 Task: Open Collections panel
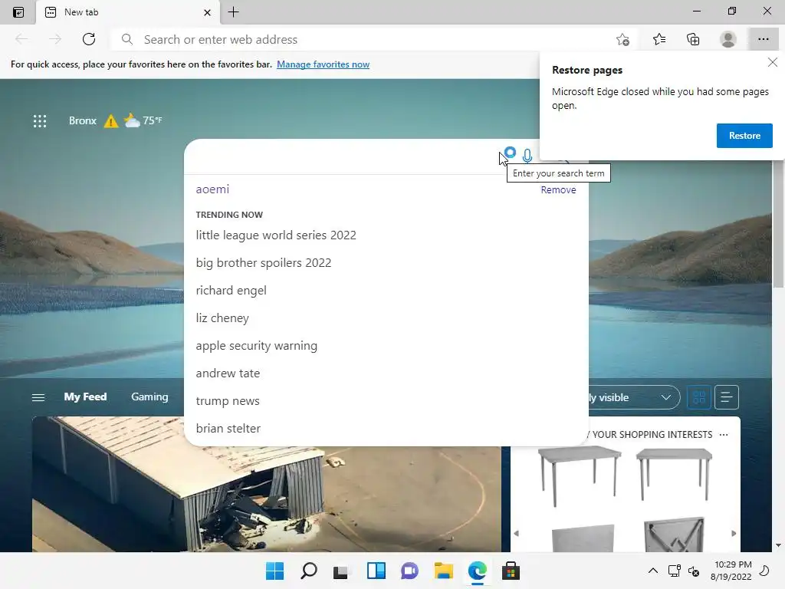pos(693,39)
